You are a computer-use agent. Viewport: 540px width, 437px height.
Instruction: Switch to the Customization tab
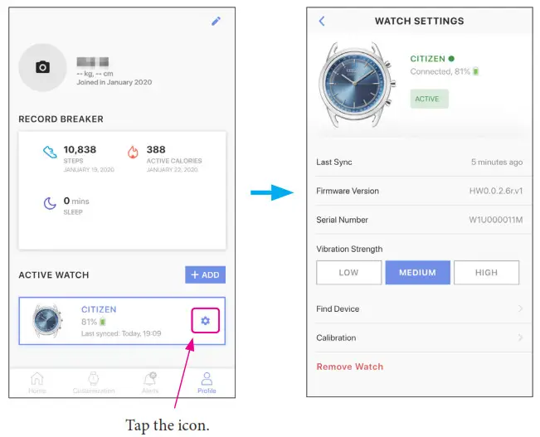94,382
